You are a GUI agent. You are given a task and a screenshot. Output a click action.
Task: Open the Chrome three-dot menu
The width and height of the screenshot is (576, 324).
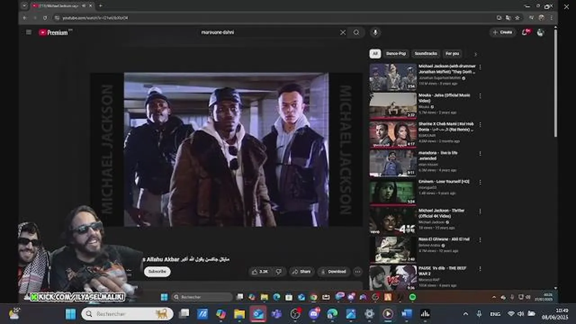click(552, 18)
